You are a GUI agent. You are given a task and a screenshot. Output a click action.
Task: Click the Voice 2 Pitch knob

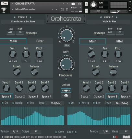tap(118, 54)
